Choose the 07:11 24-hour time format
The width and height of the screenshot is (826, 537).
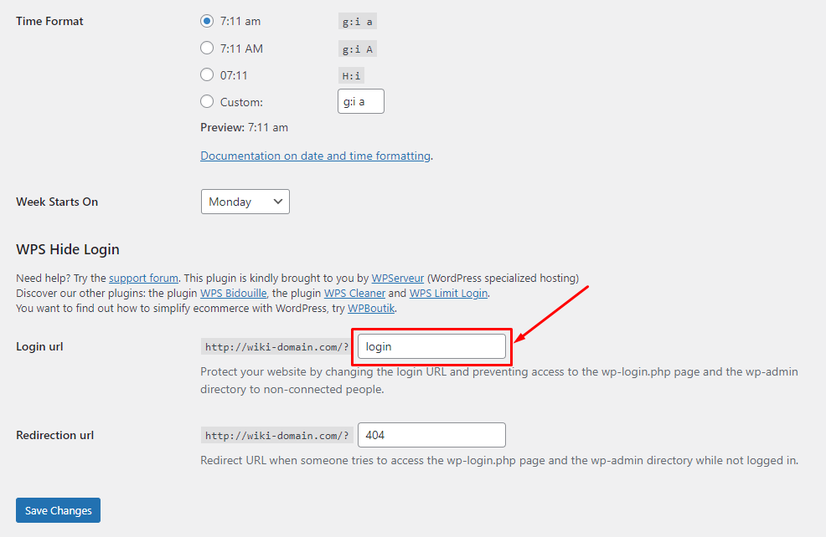pos(207,74)
